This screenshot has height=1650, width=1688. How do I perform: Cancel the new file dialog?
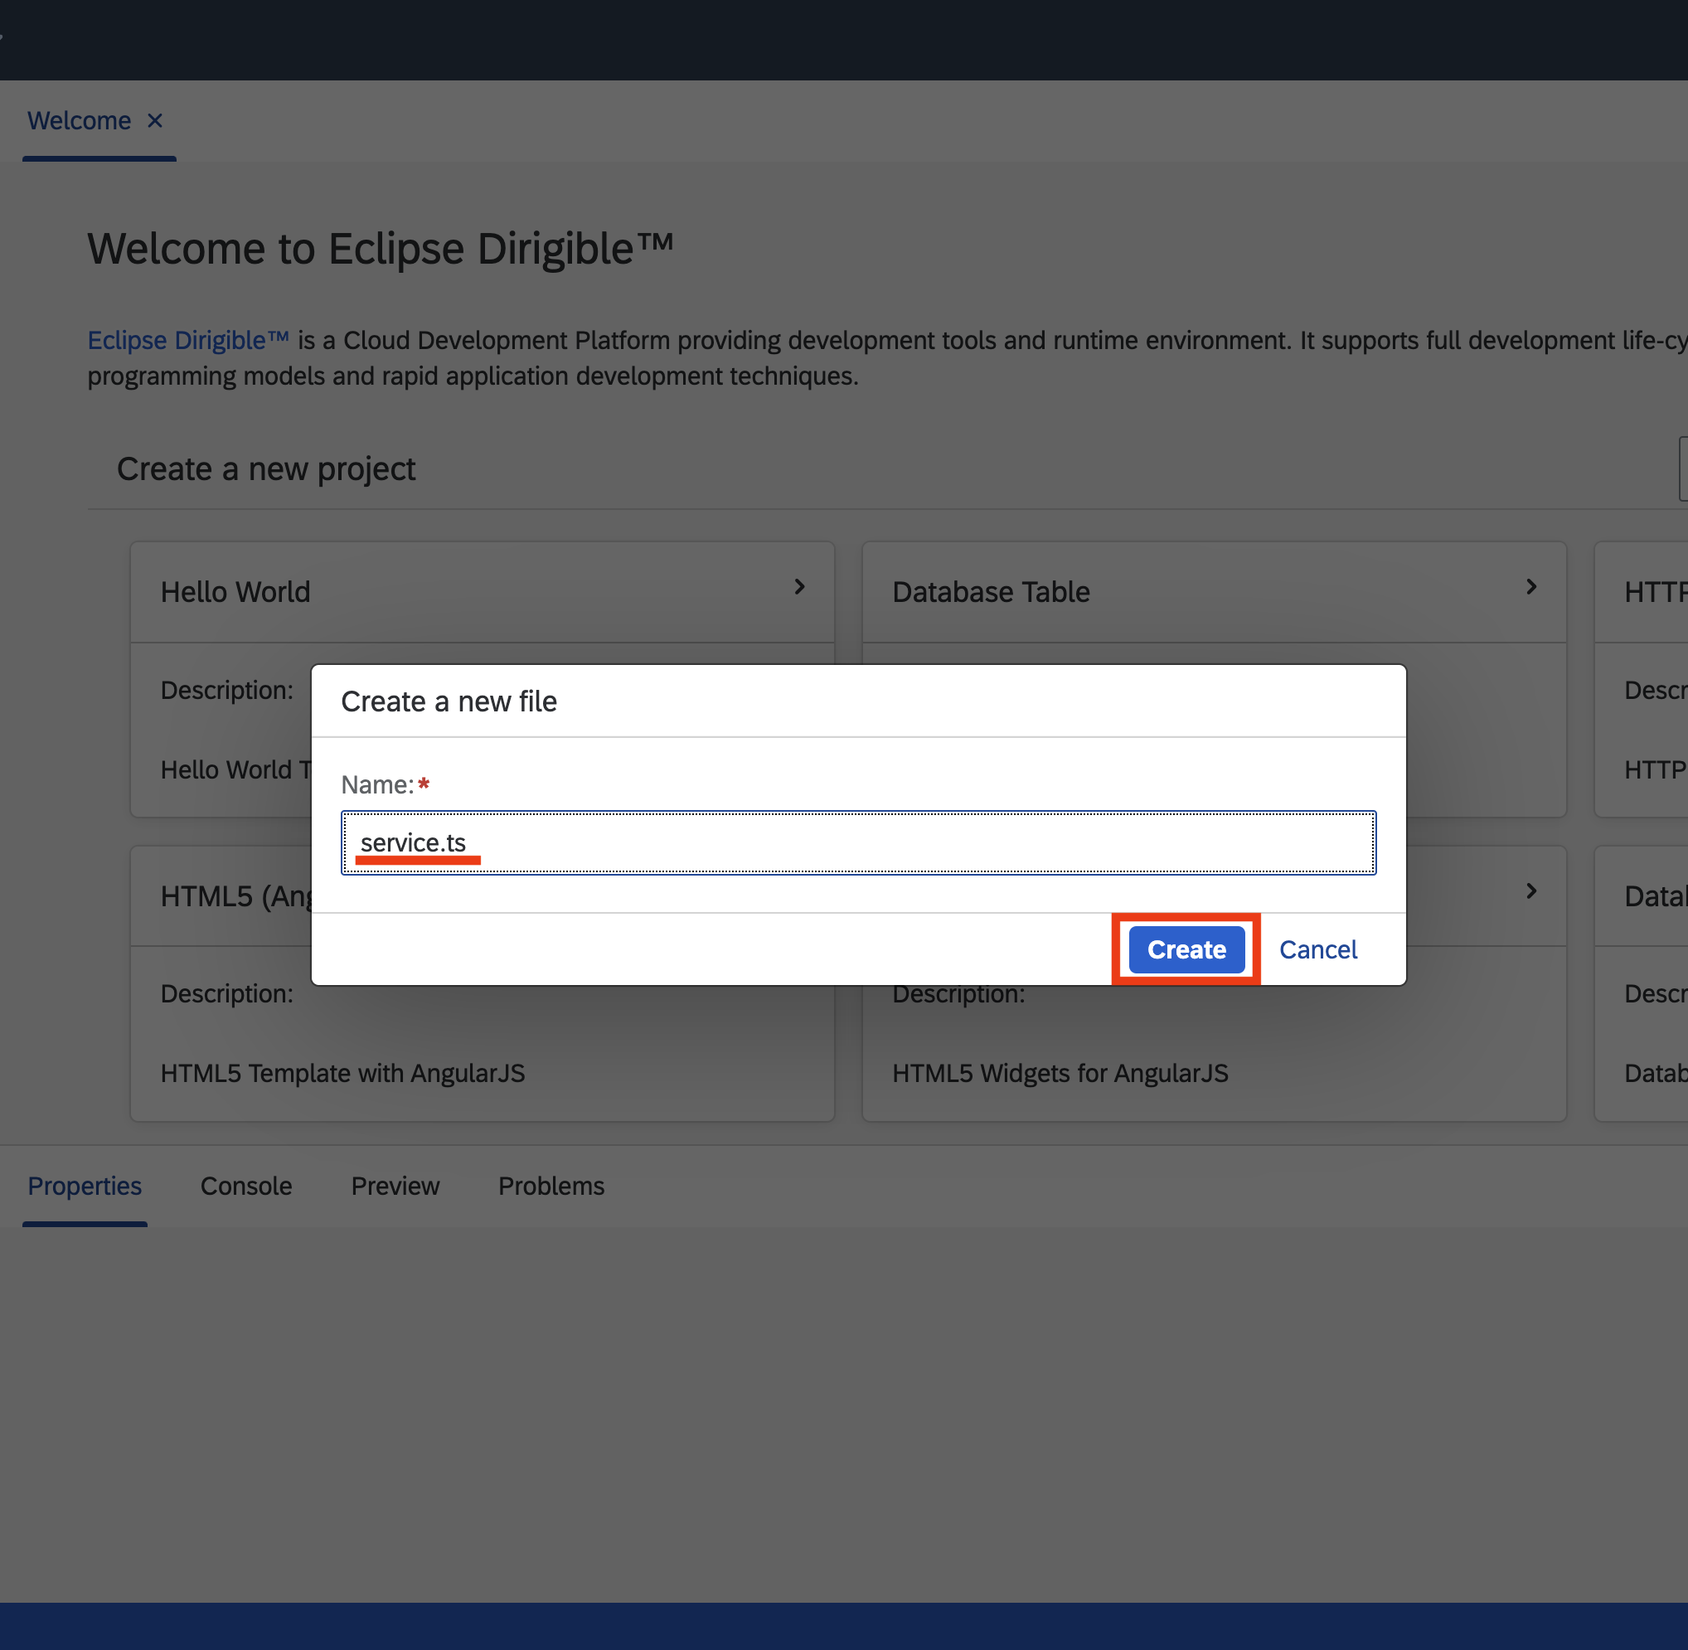point(1318,949)
